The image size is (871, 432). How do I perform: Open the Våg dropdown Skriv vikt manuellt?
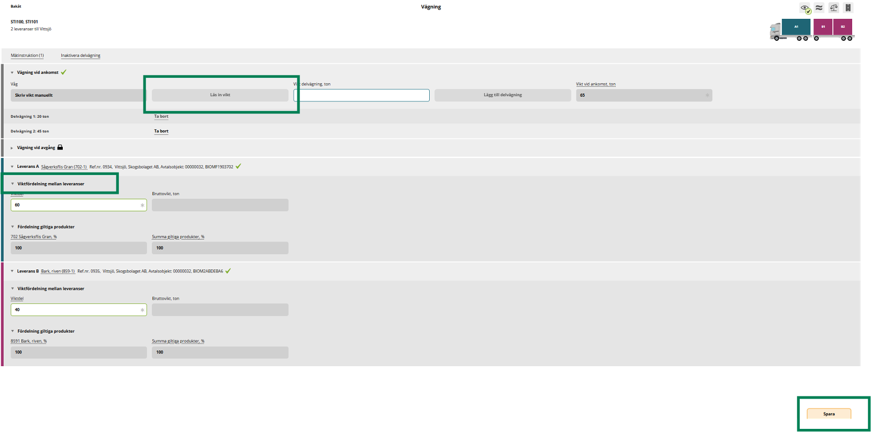[x=79, y=95]
